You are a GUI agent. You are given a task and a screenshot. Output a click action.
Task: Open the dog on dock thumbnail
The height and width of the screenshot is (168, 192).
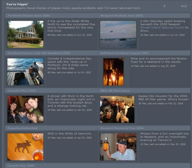(26, 72)
